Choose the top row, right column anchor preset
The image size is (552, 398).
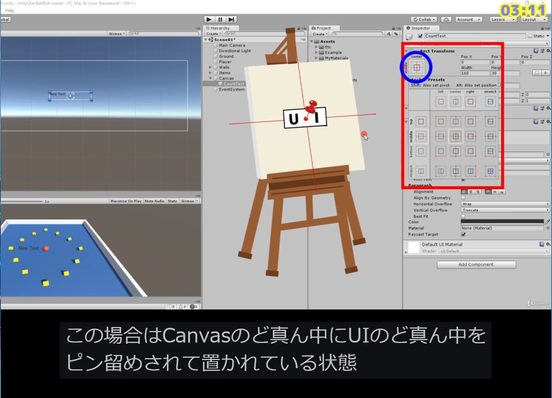(471, 122)
